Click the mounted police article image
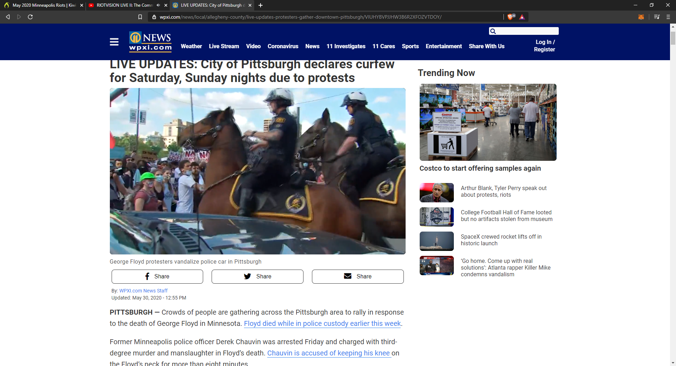Viewport: 676px width, 366px height. click(258, 171)
